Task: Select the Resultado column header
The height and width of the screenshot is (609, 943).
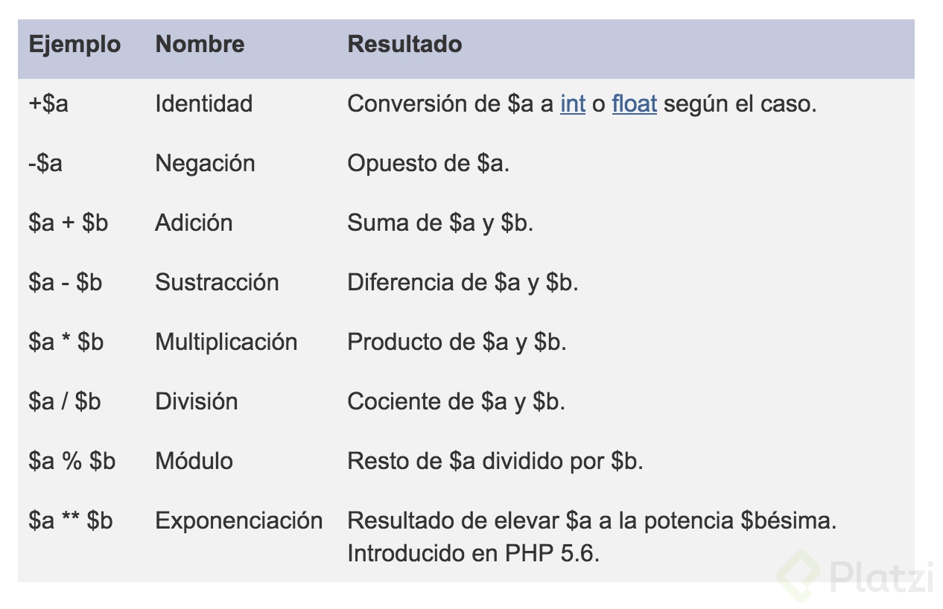Action: 404,44
